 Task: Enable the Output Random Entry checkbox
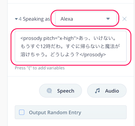pos(22,112)
